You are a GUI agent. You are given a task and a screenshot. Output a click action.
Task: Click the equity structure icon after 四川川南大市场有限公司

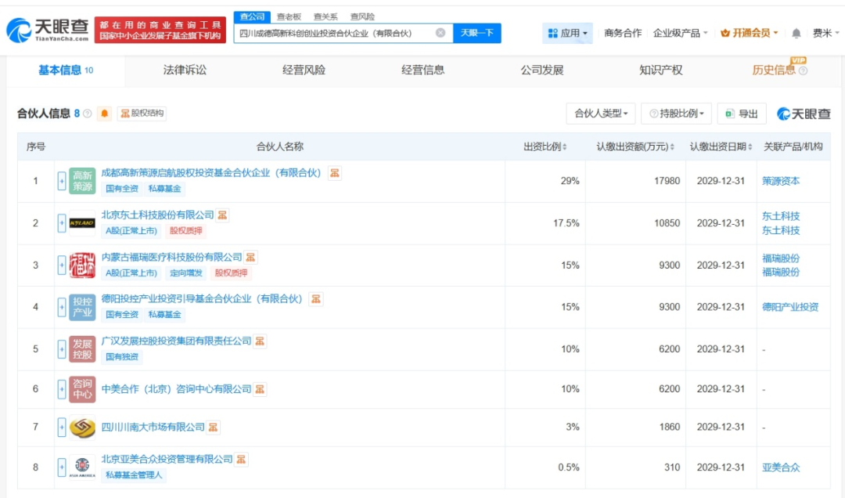coord(214,428)
